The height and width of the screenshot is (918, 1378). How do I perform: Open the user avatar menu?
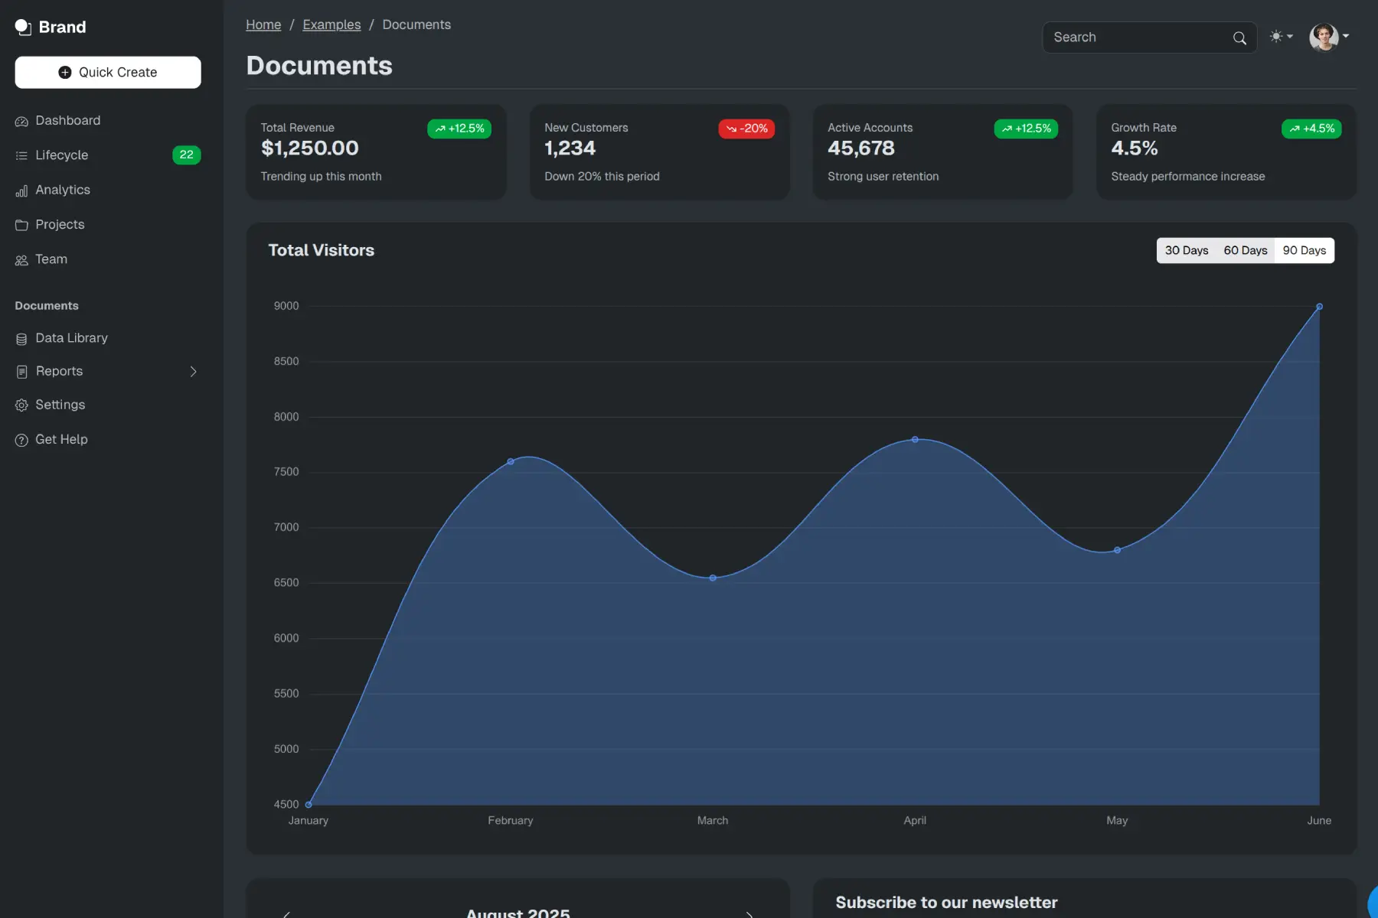point(1324,37)
